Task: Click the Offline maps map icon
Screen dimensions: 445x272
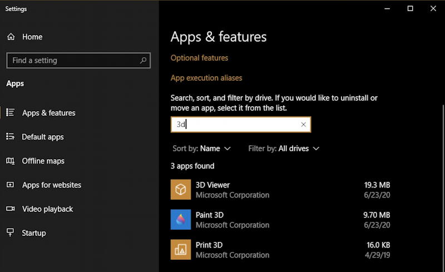Action: point(10,161)
